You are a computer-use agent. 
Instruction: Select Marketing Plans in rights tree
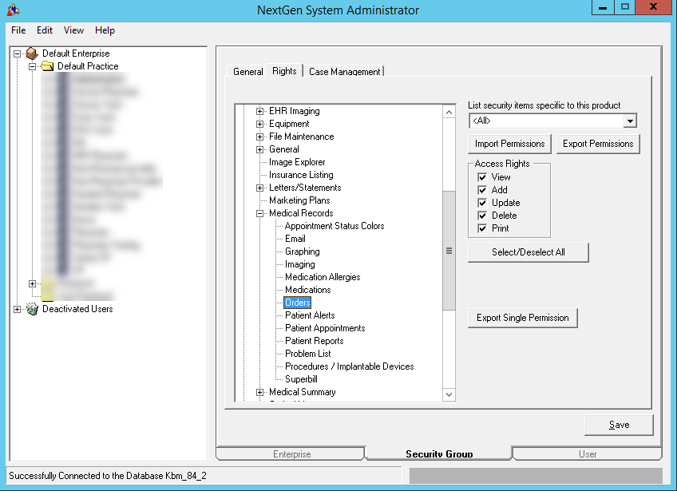coord(299,200)
